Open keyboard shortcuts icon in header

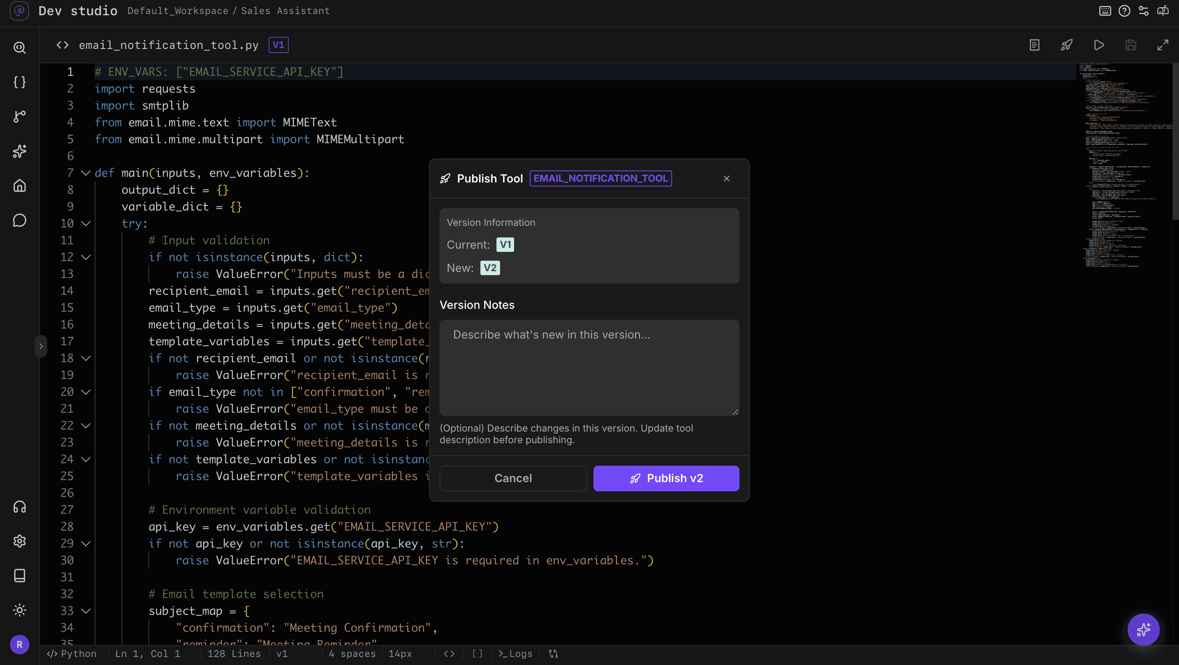(1105, 10)
